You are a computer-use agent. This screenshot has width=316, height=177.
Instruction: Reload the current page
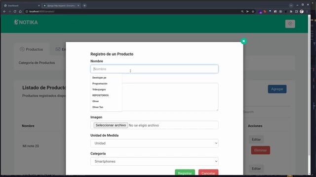(x=15, y=12)
